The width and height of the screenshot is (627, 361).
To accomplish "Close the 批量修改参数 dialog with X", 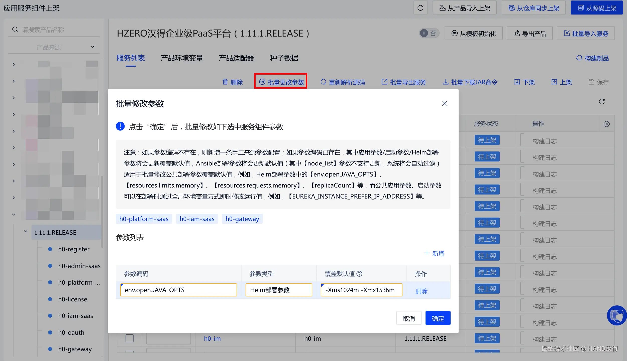I will (x=445, y=103).
